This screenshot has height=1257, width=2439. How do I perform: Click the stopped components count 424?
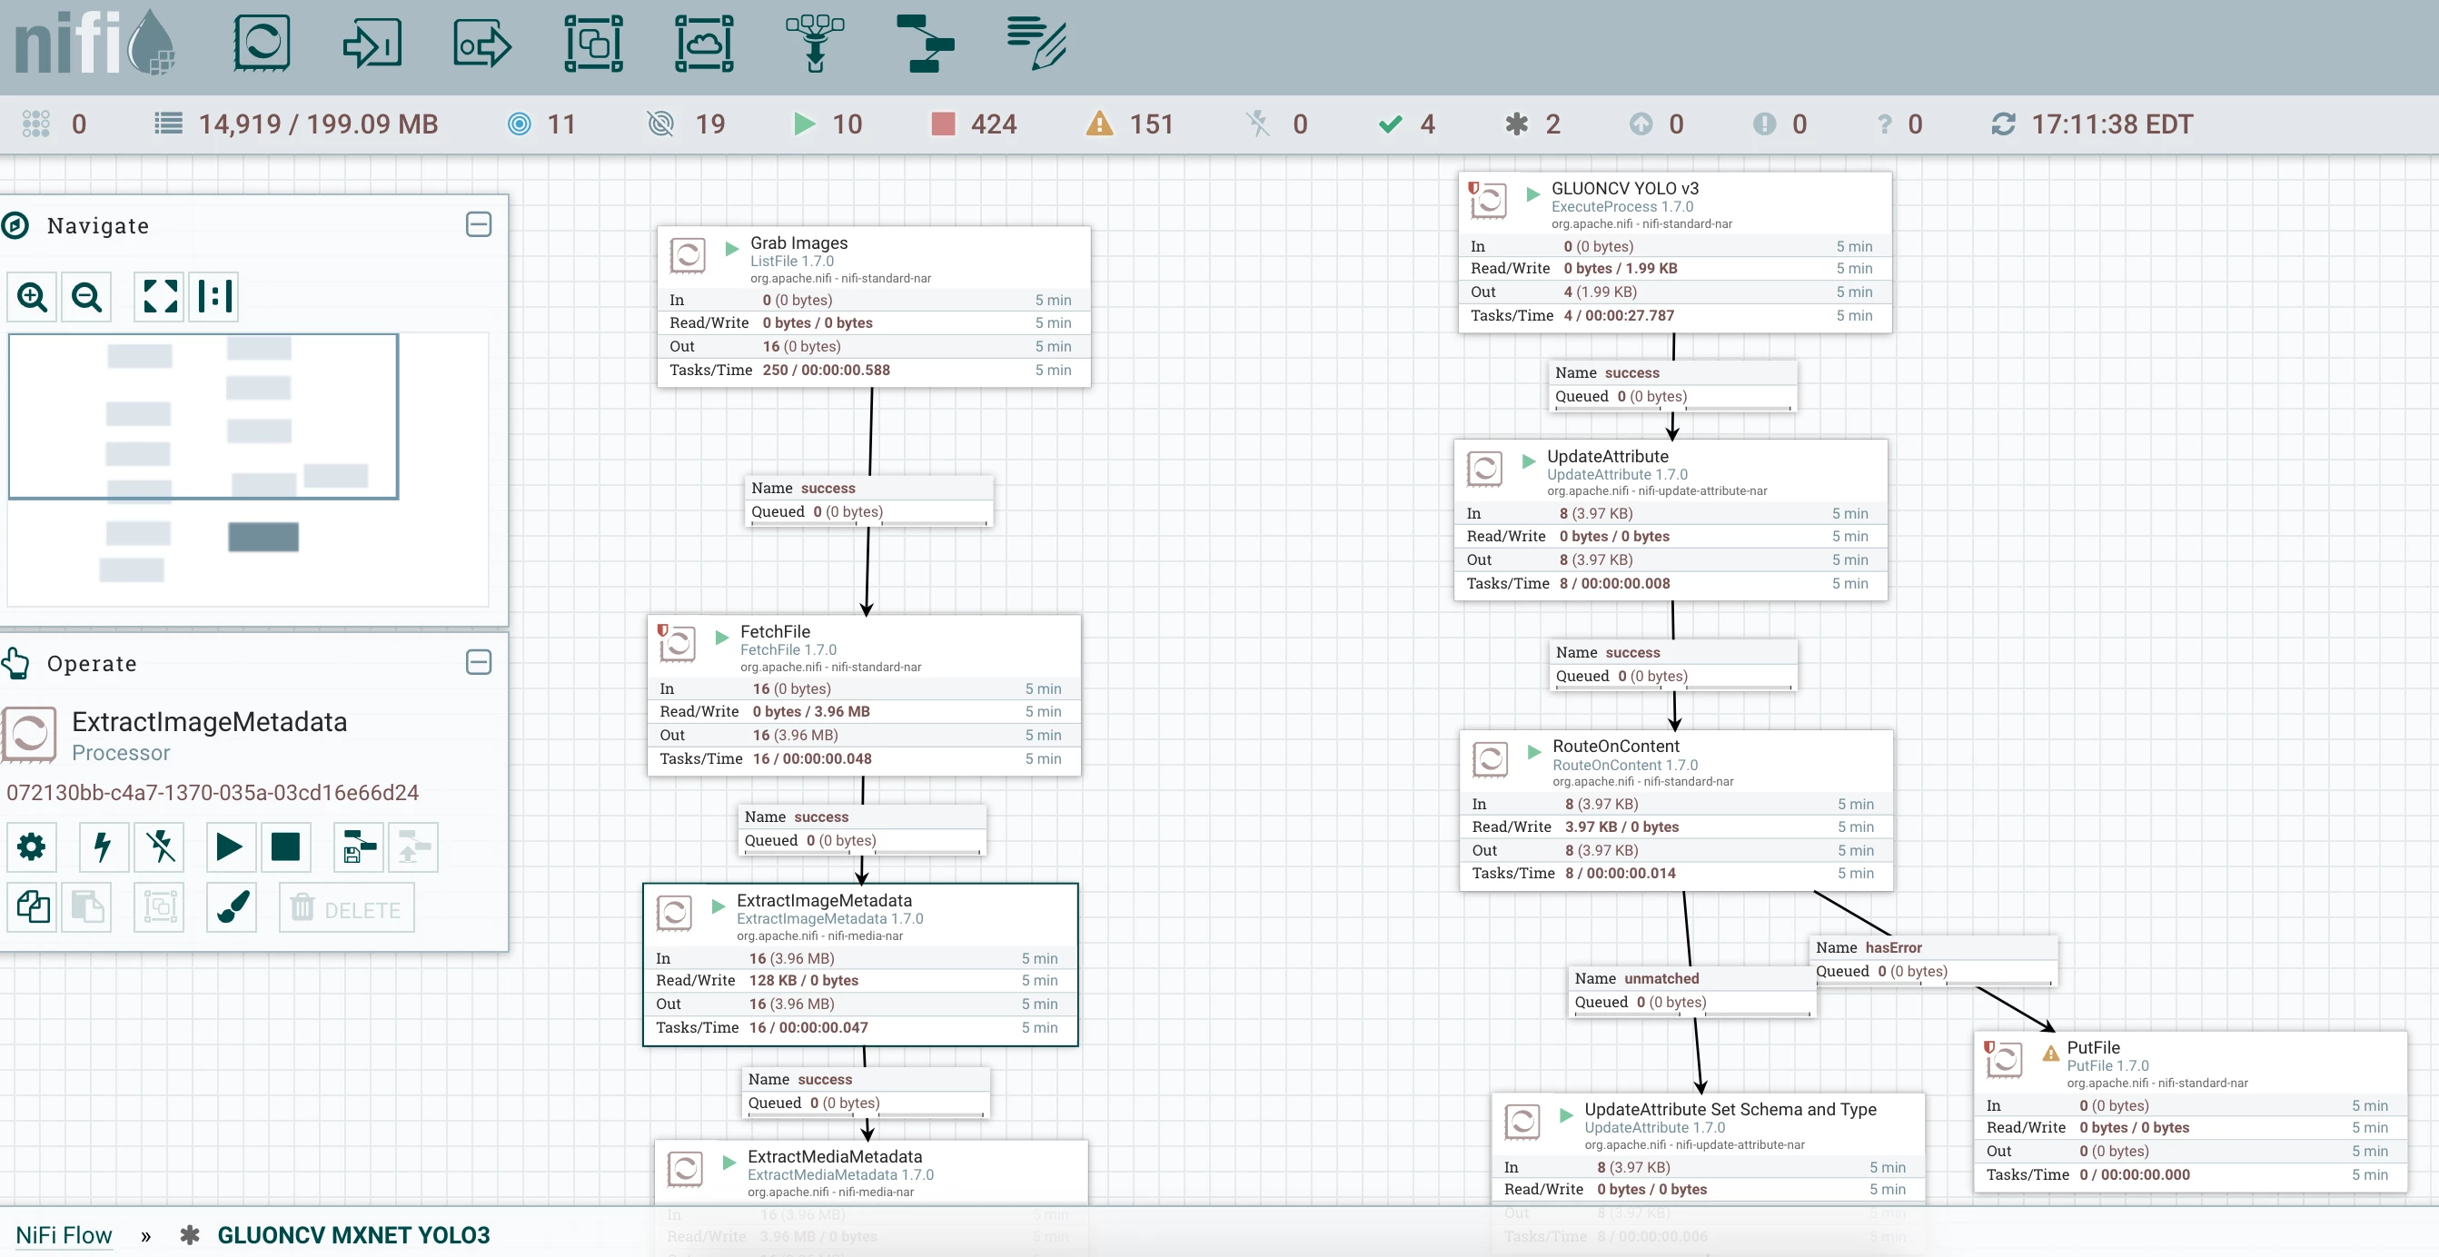click(x=976, y=124)
